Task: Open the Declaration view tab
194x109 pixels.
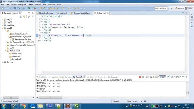Action: (65, 77)
